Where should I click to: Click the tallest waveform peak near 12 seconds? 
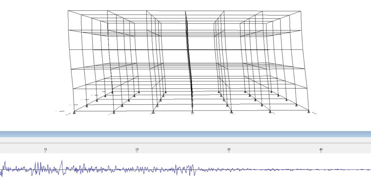pos(62,162)
